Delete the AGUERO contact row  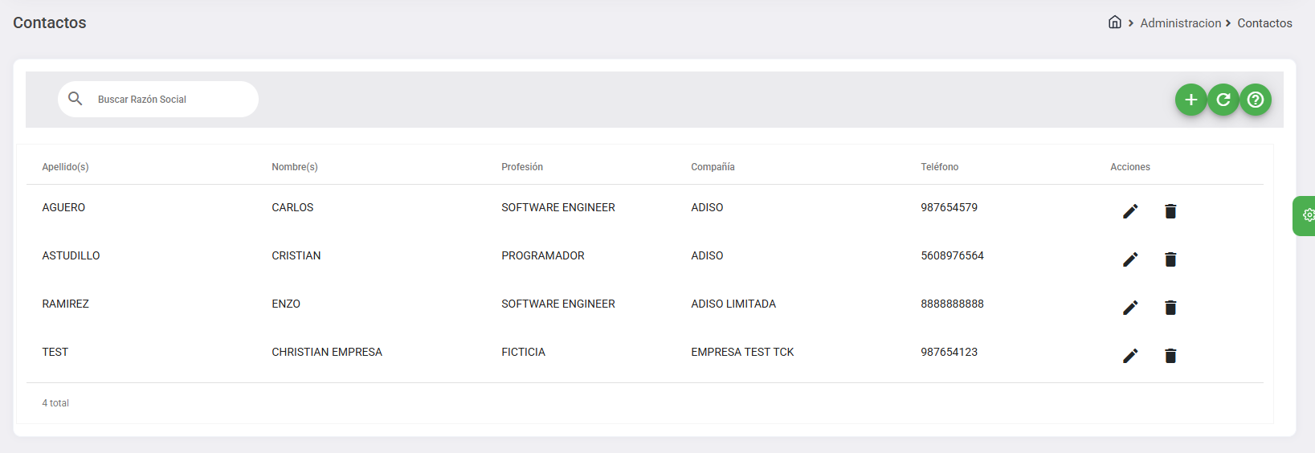1170,211
